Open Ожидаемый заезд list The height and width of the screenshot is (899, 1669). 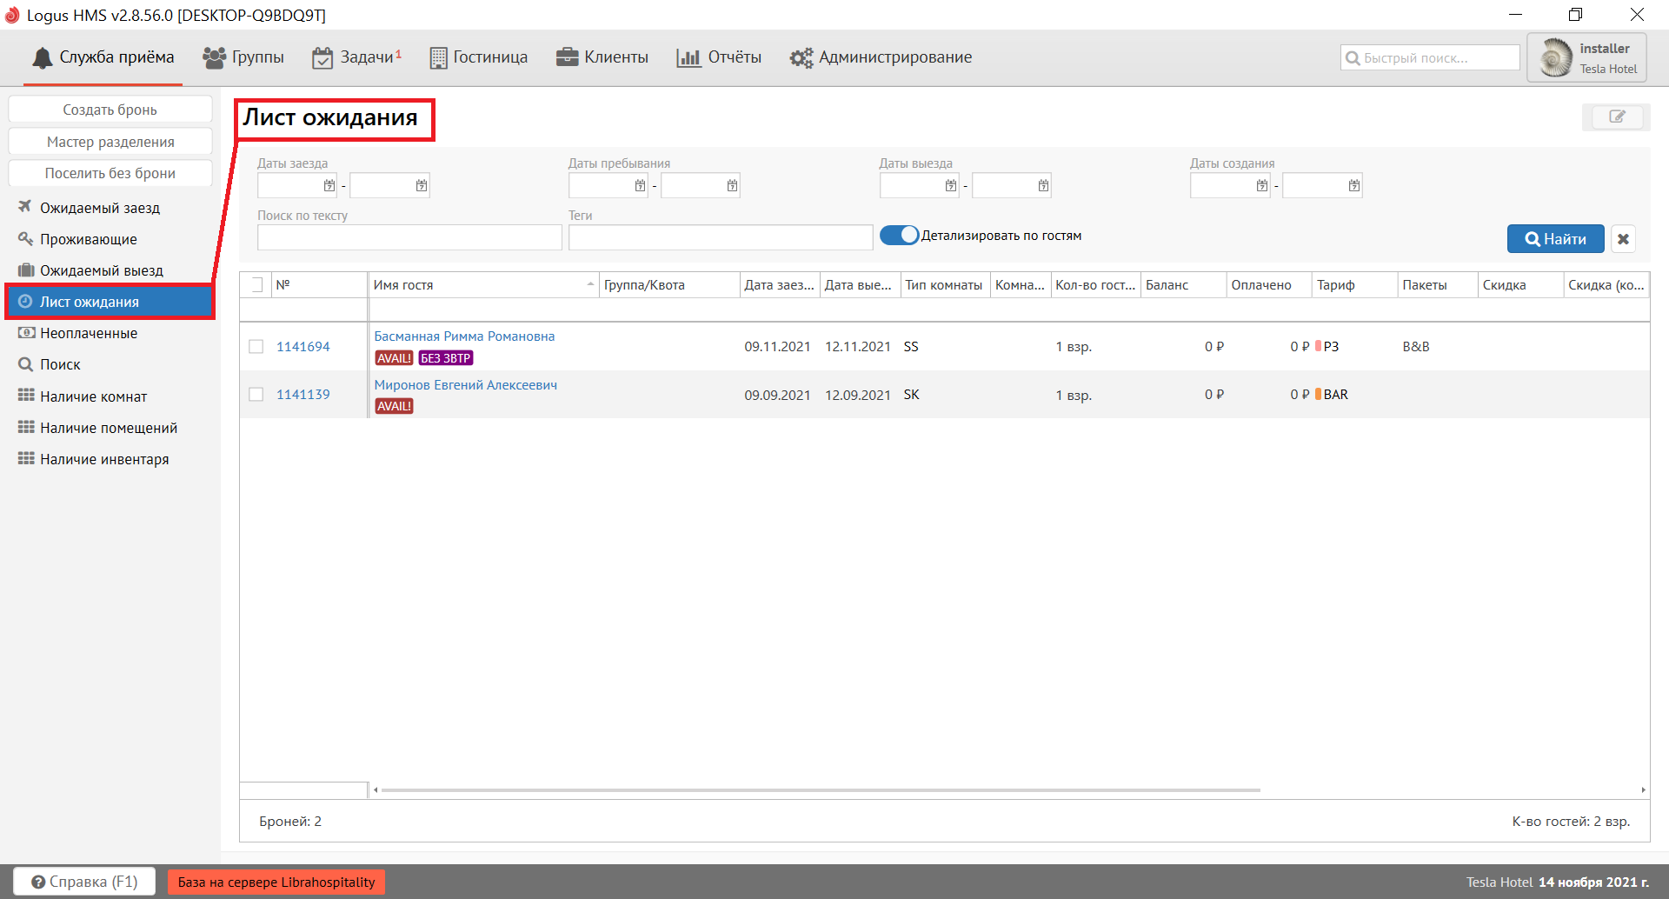coord(99,208)
